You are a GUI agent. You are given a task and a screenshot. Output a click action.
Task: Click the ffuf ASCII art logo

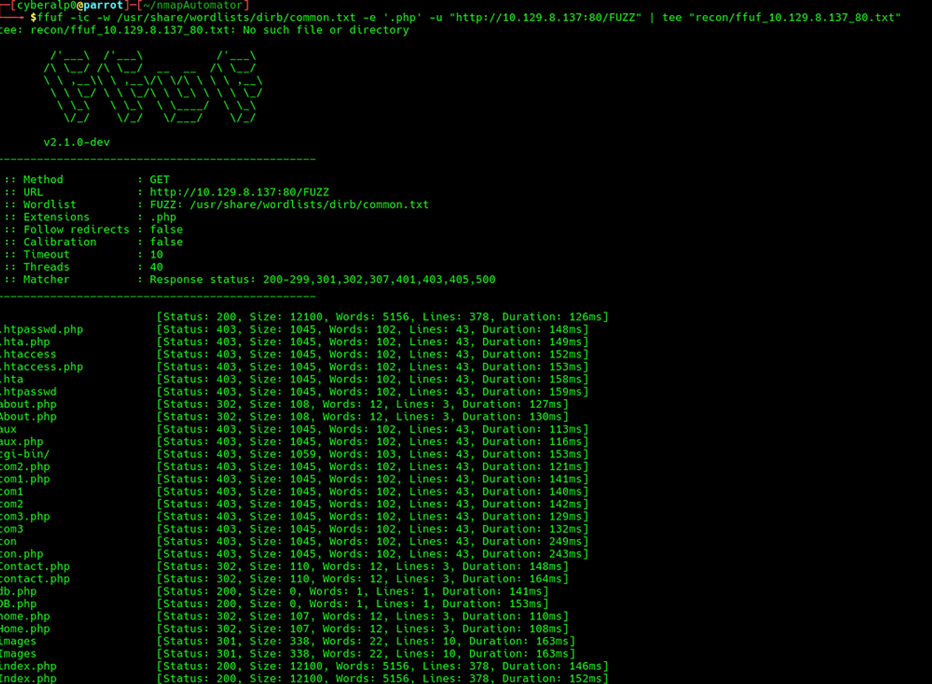pos(153,86)
